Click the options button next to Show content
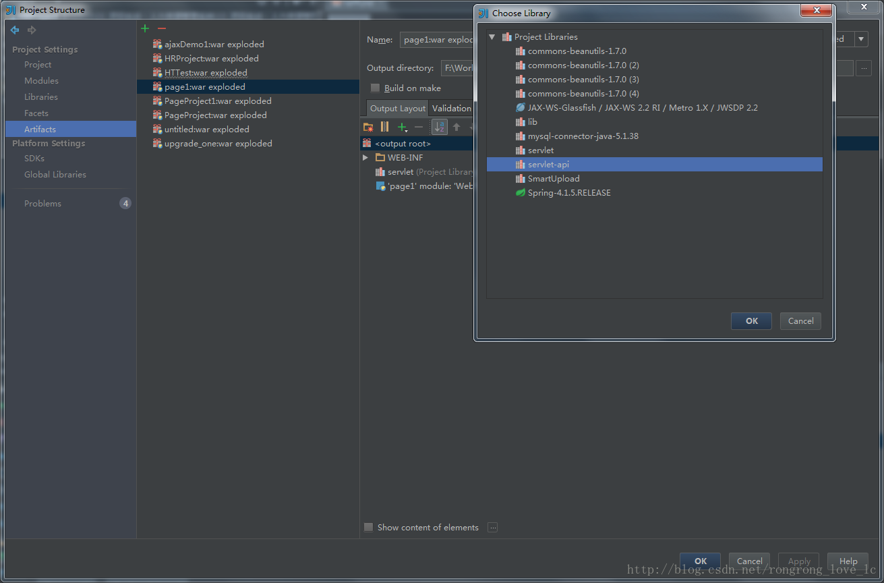The width and height of the screenshot is (884, 583). click(x=492, y=528)
